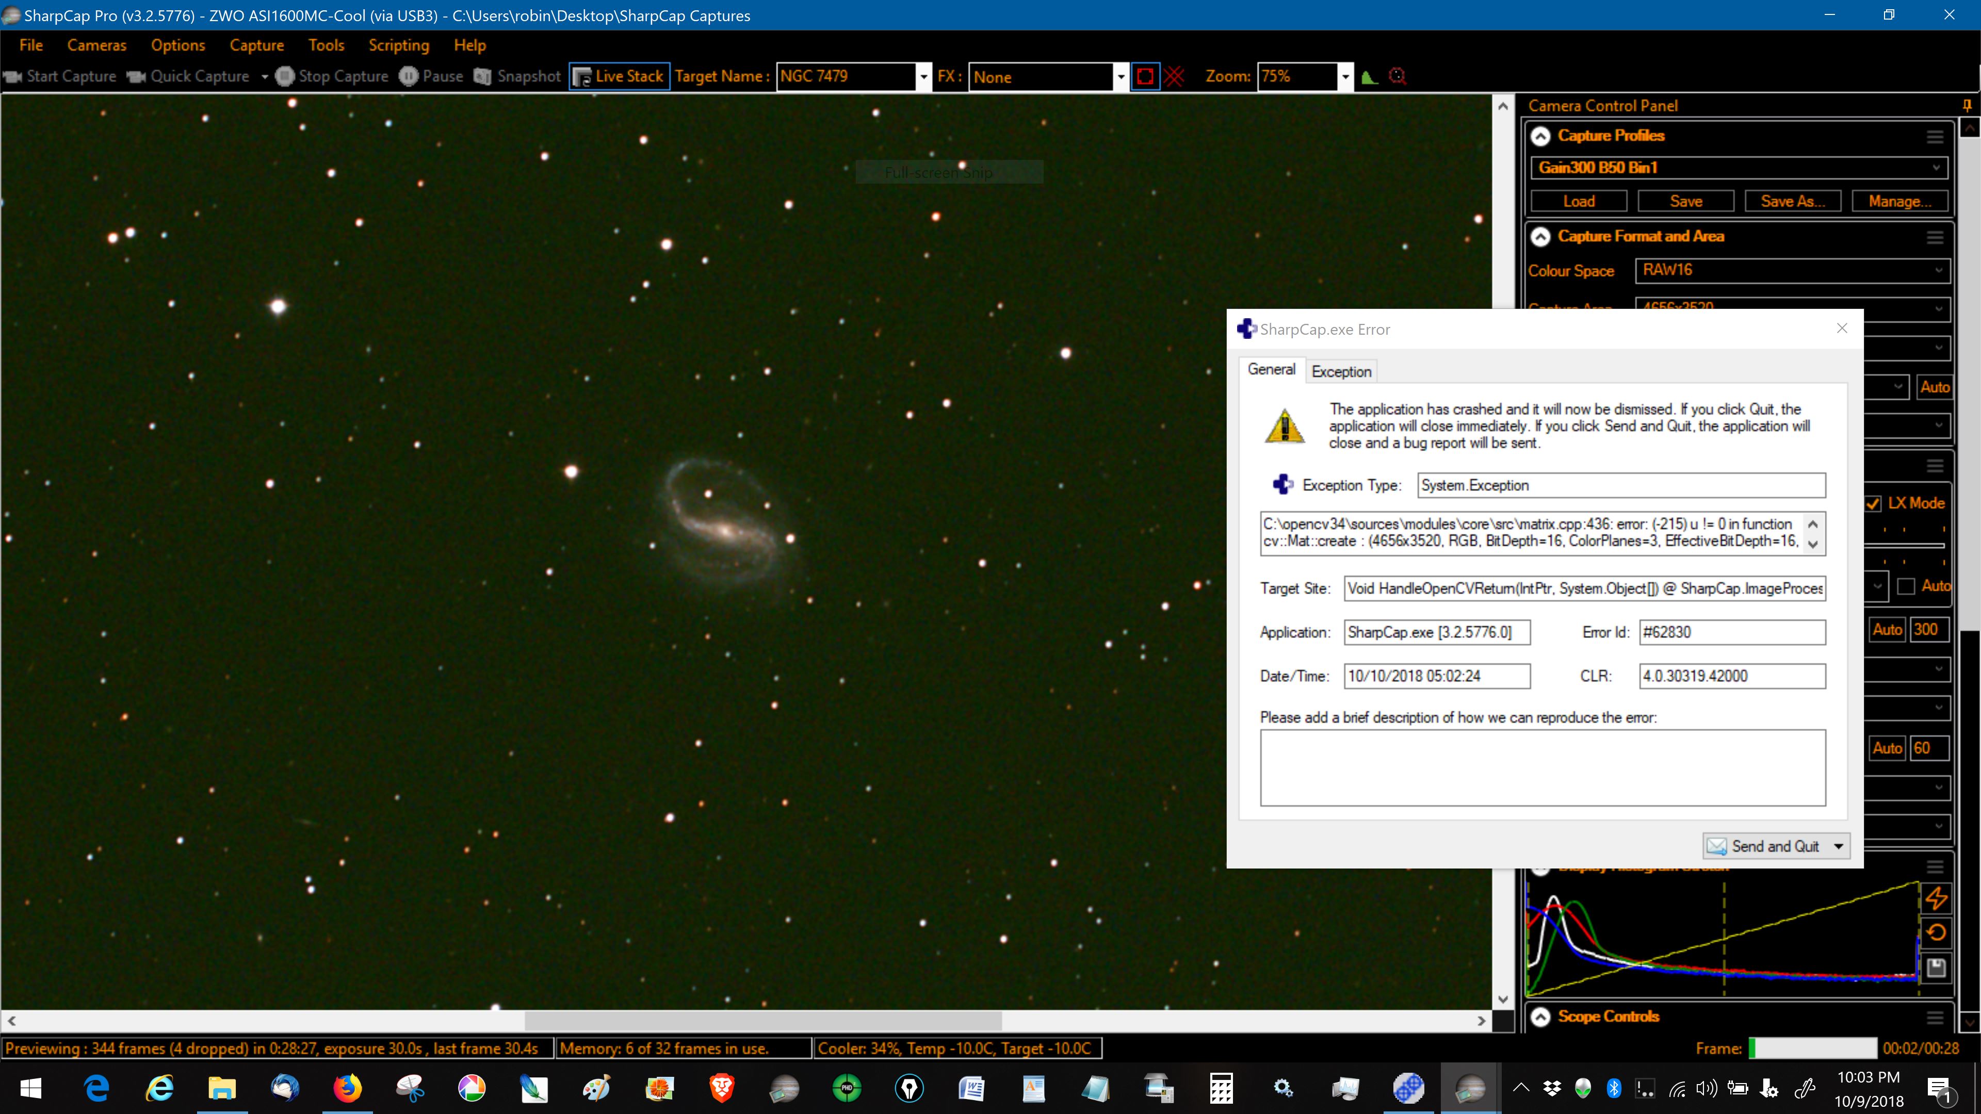Click the Target Name field NGC 7479
Image resolution: width=1981 pixels, height=1114 pixels.
(x=846, y=77)
